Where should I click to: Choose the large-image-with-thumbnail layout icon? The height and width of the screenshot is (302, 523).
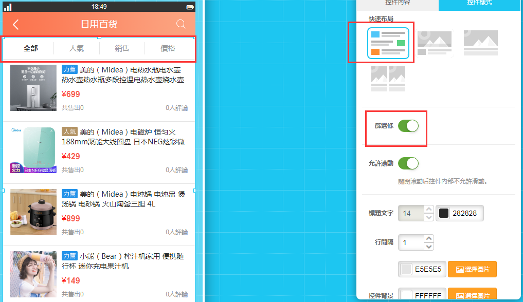(x=435, y=43)
